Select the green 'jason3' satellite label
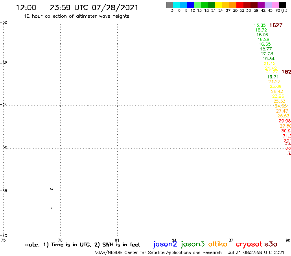The width and height of the screenshot is (291, 256). (193, 244)
